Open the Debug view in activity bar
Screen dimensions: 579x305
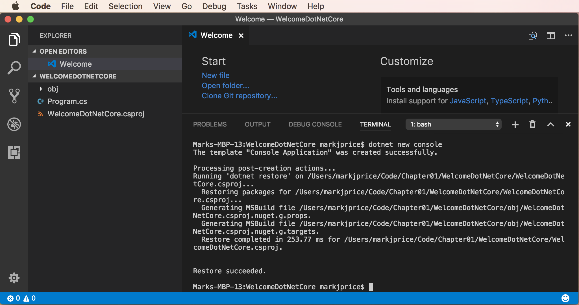(x=14, y=124)
